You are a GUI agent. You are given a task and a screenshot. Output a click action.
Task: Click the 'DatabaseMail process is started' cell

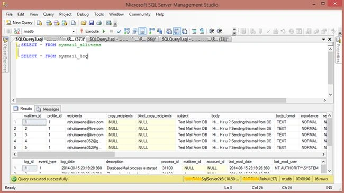[132, 168]
